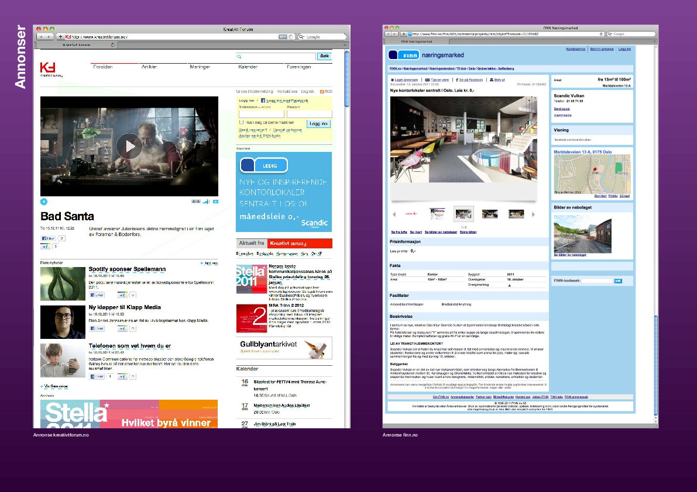697x492 pixels.
Task: Click the Logg inn button
Action: coord(319,124)
